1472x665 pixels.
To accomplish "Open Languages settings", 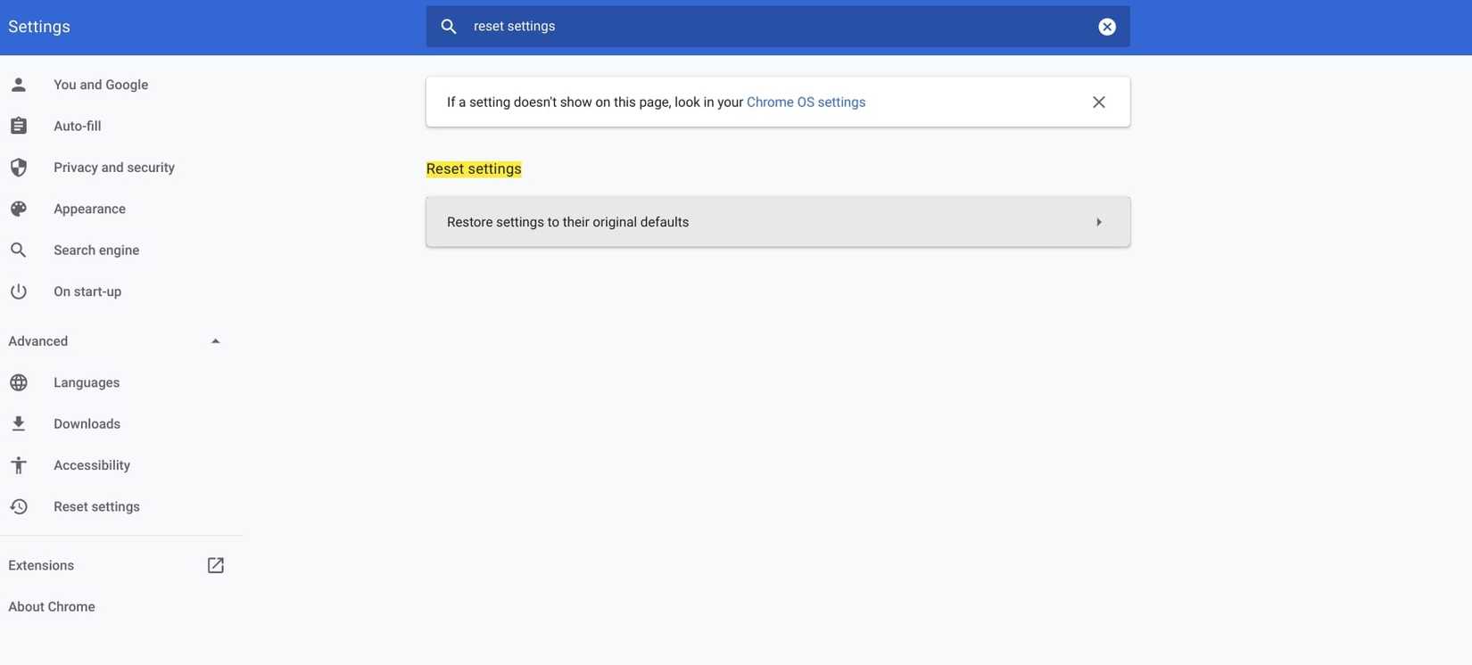I will pyautogui.click(x=87, y=382).
